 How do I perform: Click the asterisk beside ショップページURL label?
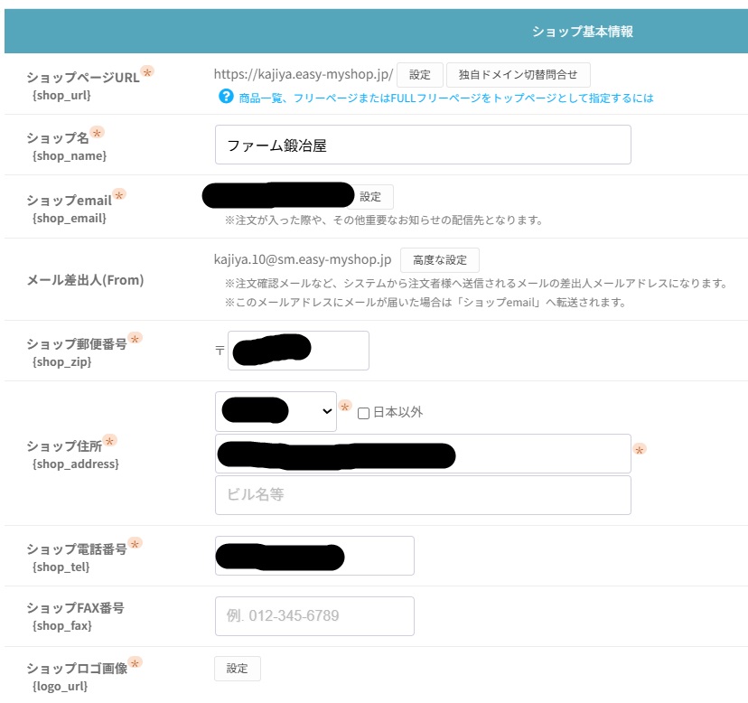pyautogui.click(x=147, y=72)
